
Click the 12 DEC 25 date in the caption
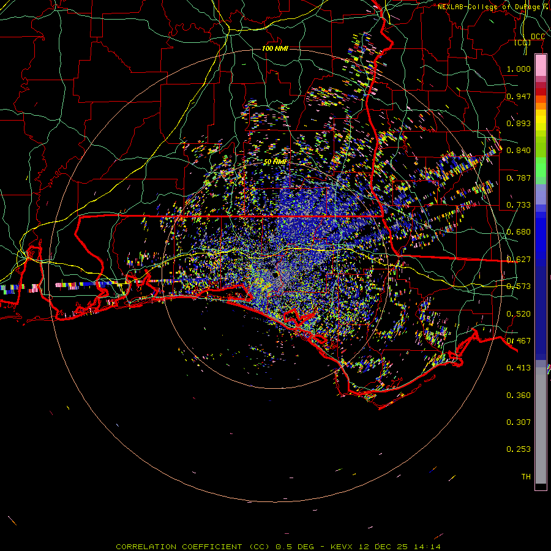(x=383, y=547)
